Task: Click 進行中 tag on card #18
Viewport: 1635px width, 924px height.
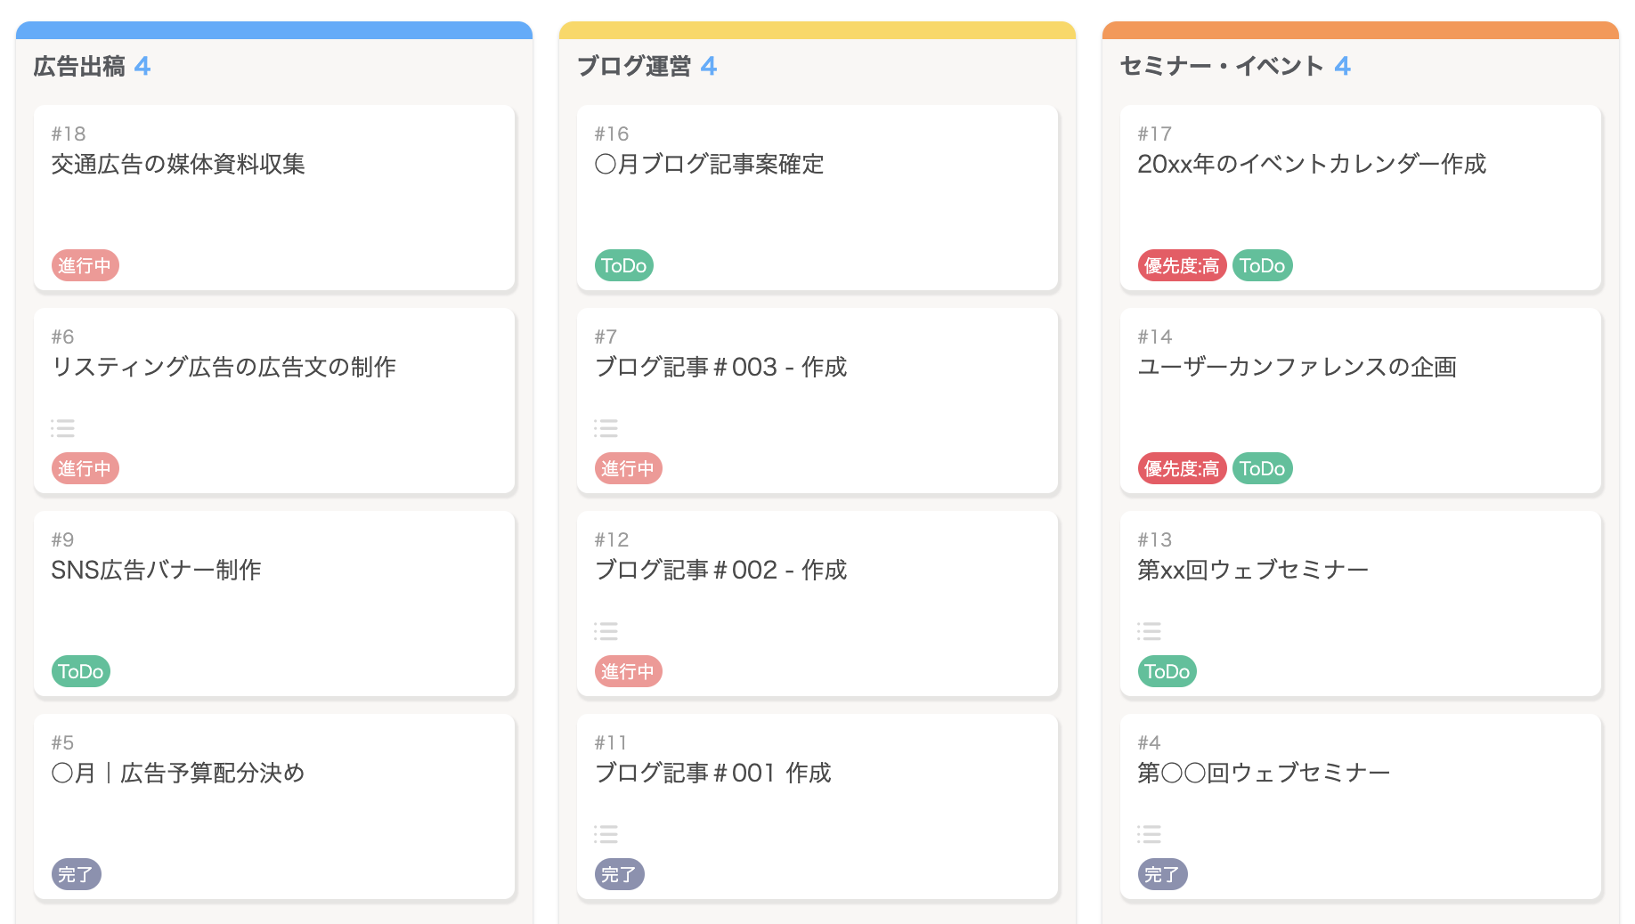Action: point(85,265)
